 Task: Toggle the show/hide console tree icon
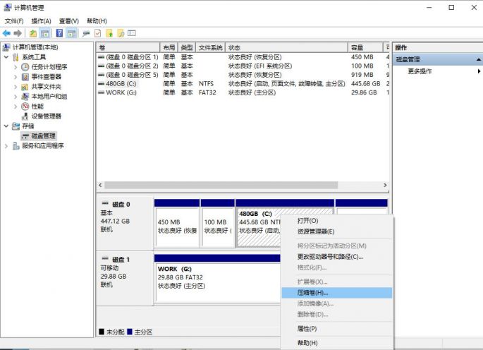coord(45,33)
